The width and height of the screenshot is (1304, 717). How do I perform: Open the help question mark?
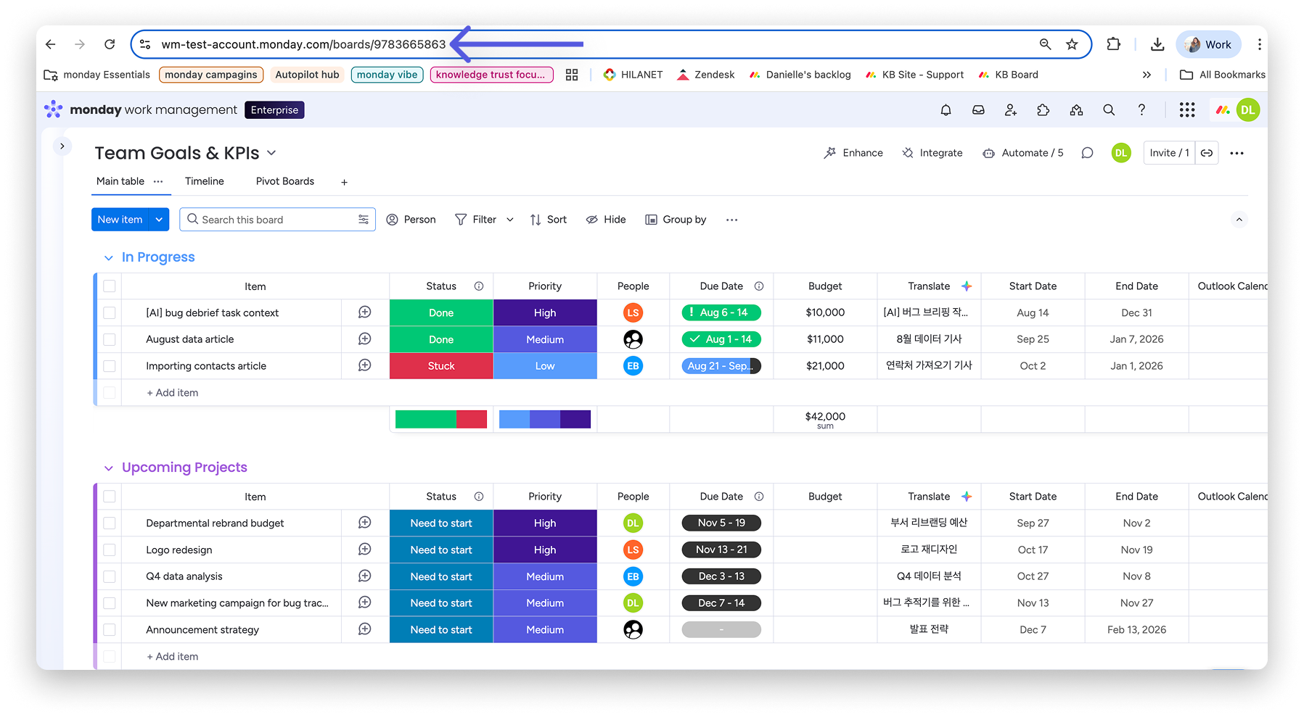tap(1141, 110)
